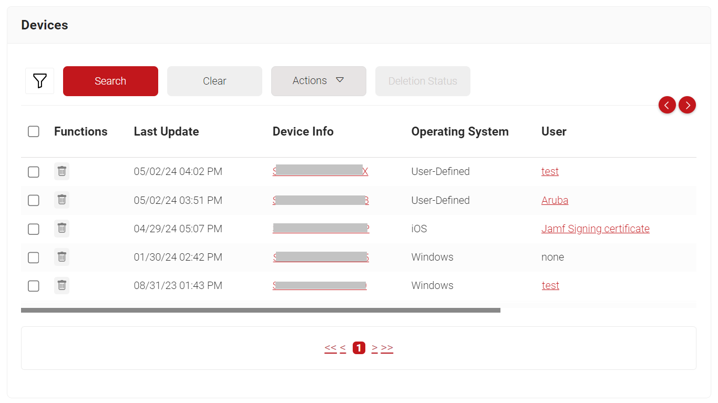Open the Jamf Signing certificate user link

click(x=595, y=229)
